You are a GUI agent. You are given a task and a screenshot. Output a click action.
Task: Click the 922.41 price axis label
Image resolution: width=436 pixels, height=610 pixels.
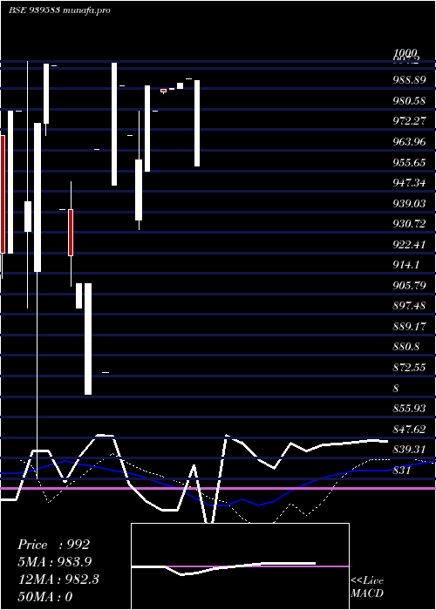click(x=409, y=245)
